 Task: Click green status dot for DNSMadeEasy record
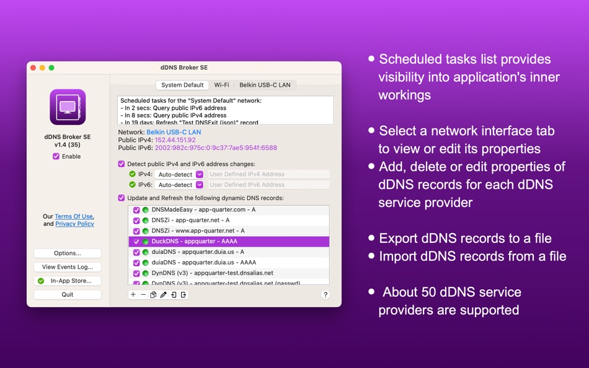tap(145, 210)
